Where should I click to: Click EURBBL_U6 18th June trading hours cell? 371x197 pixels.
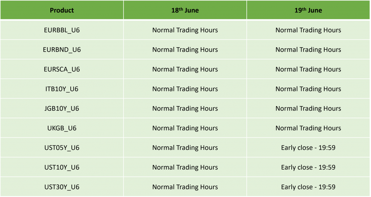[185, 30]
